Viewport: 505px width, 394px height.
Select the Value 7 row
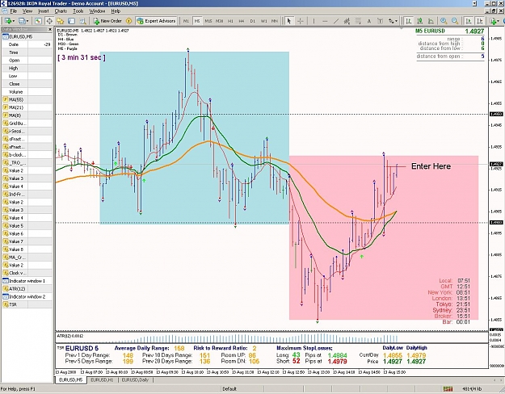point(27,241)
